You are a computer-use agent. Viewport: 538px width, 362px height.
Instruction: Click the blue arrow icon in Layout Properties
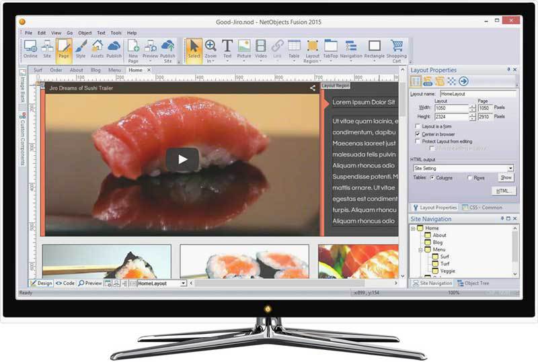point(463,81)
